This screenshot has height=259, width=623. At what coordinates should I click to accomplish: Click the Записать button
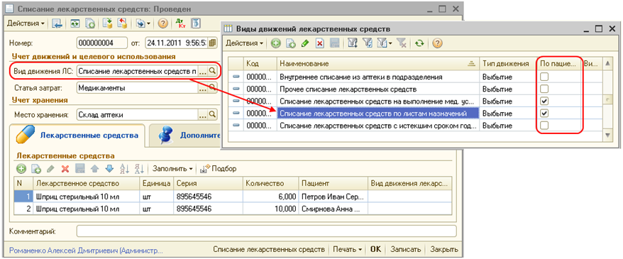(405, 250)
